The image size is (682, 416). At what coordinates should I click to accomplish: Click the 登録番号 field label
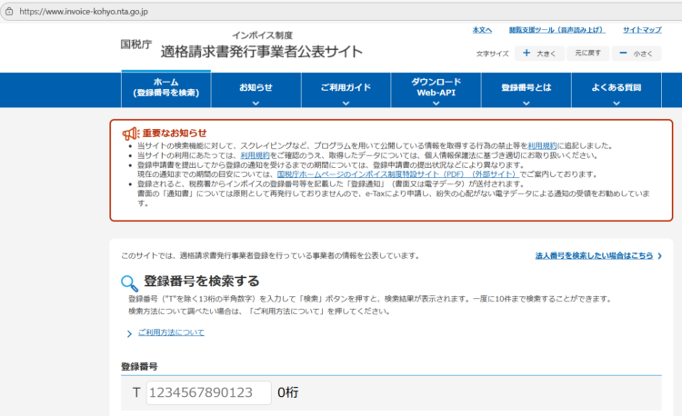(x=139, y=366)
